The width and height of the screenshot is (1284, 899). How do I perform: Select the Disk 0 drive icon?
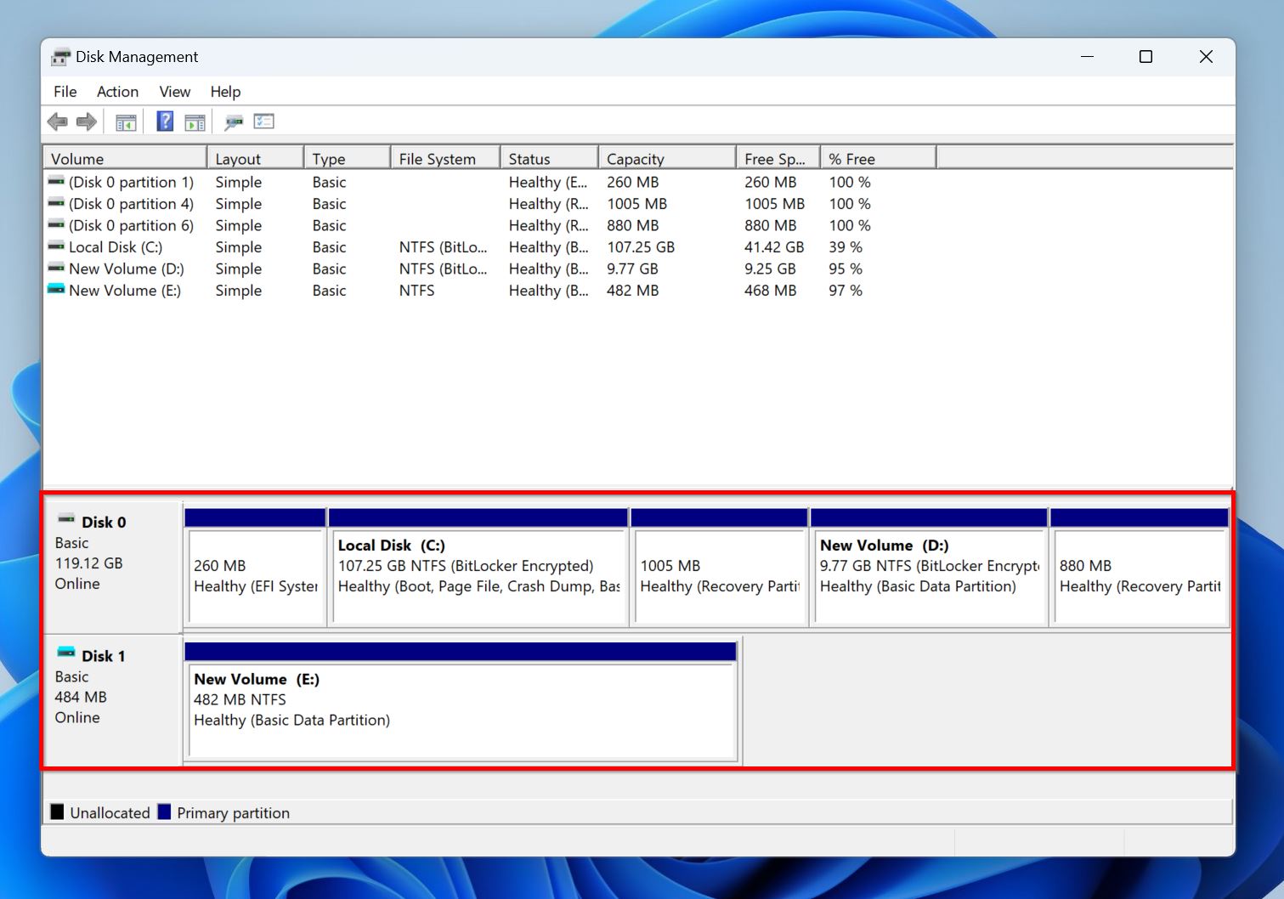coord(65,519)
